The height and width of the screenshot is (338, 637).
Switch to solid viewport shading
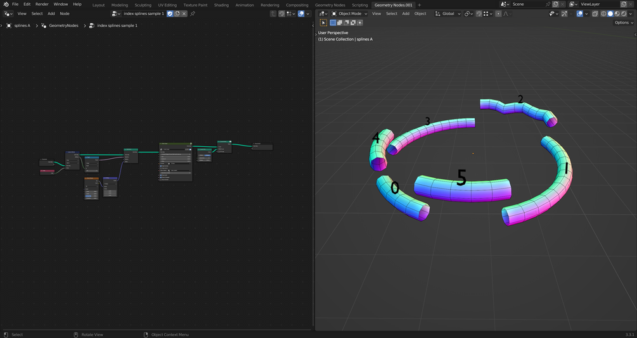click(x=610, y=14)
